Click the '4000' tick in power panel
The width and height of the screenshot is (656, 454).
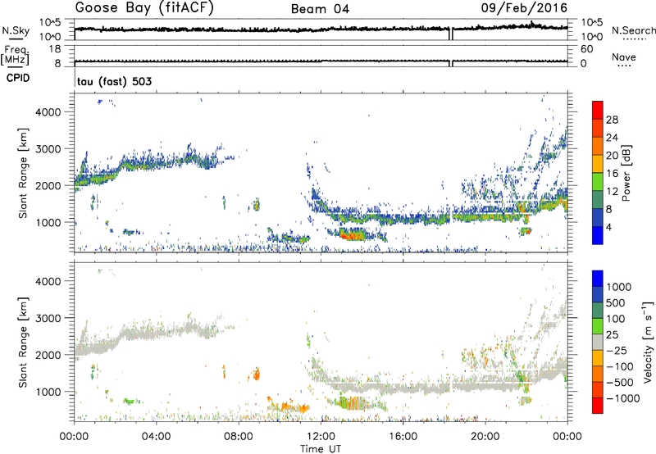pos(48,112)
